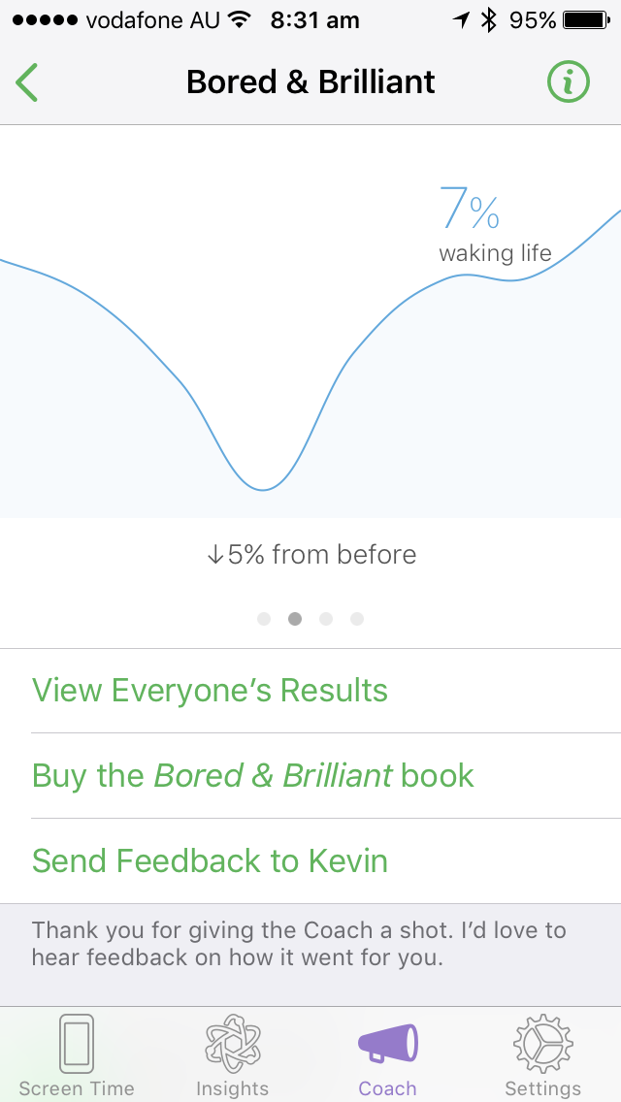Tap the lowest dip of the usage graph
The image size is (621, 1102).
click(x=262, y=489)
